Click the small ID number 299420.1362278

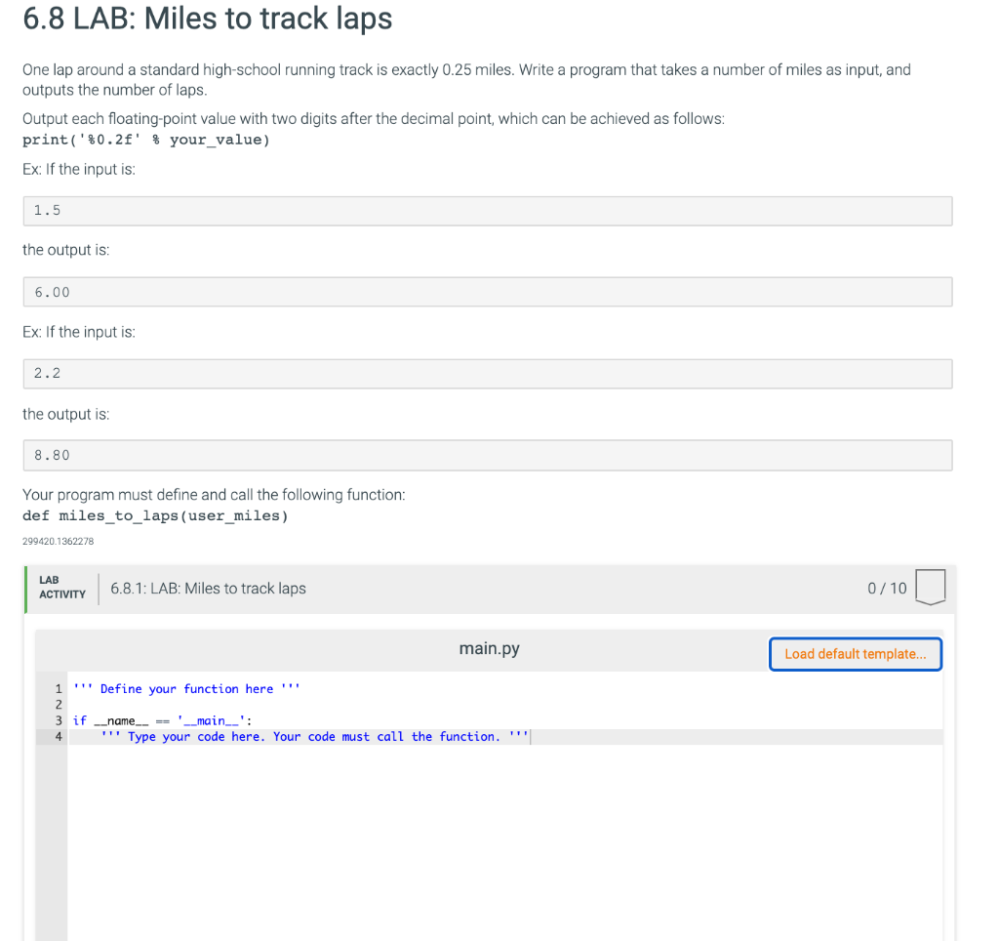[59, 540]
